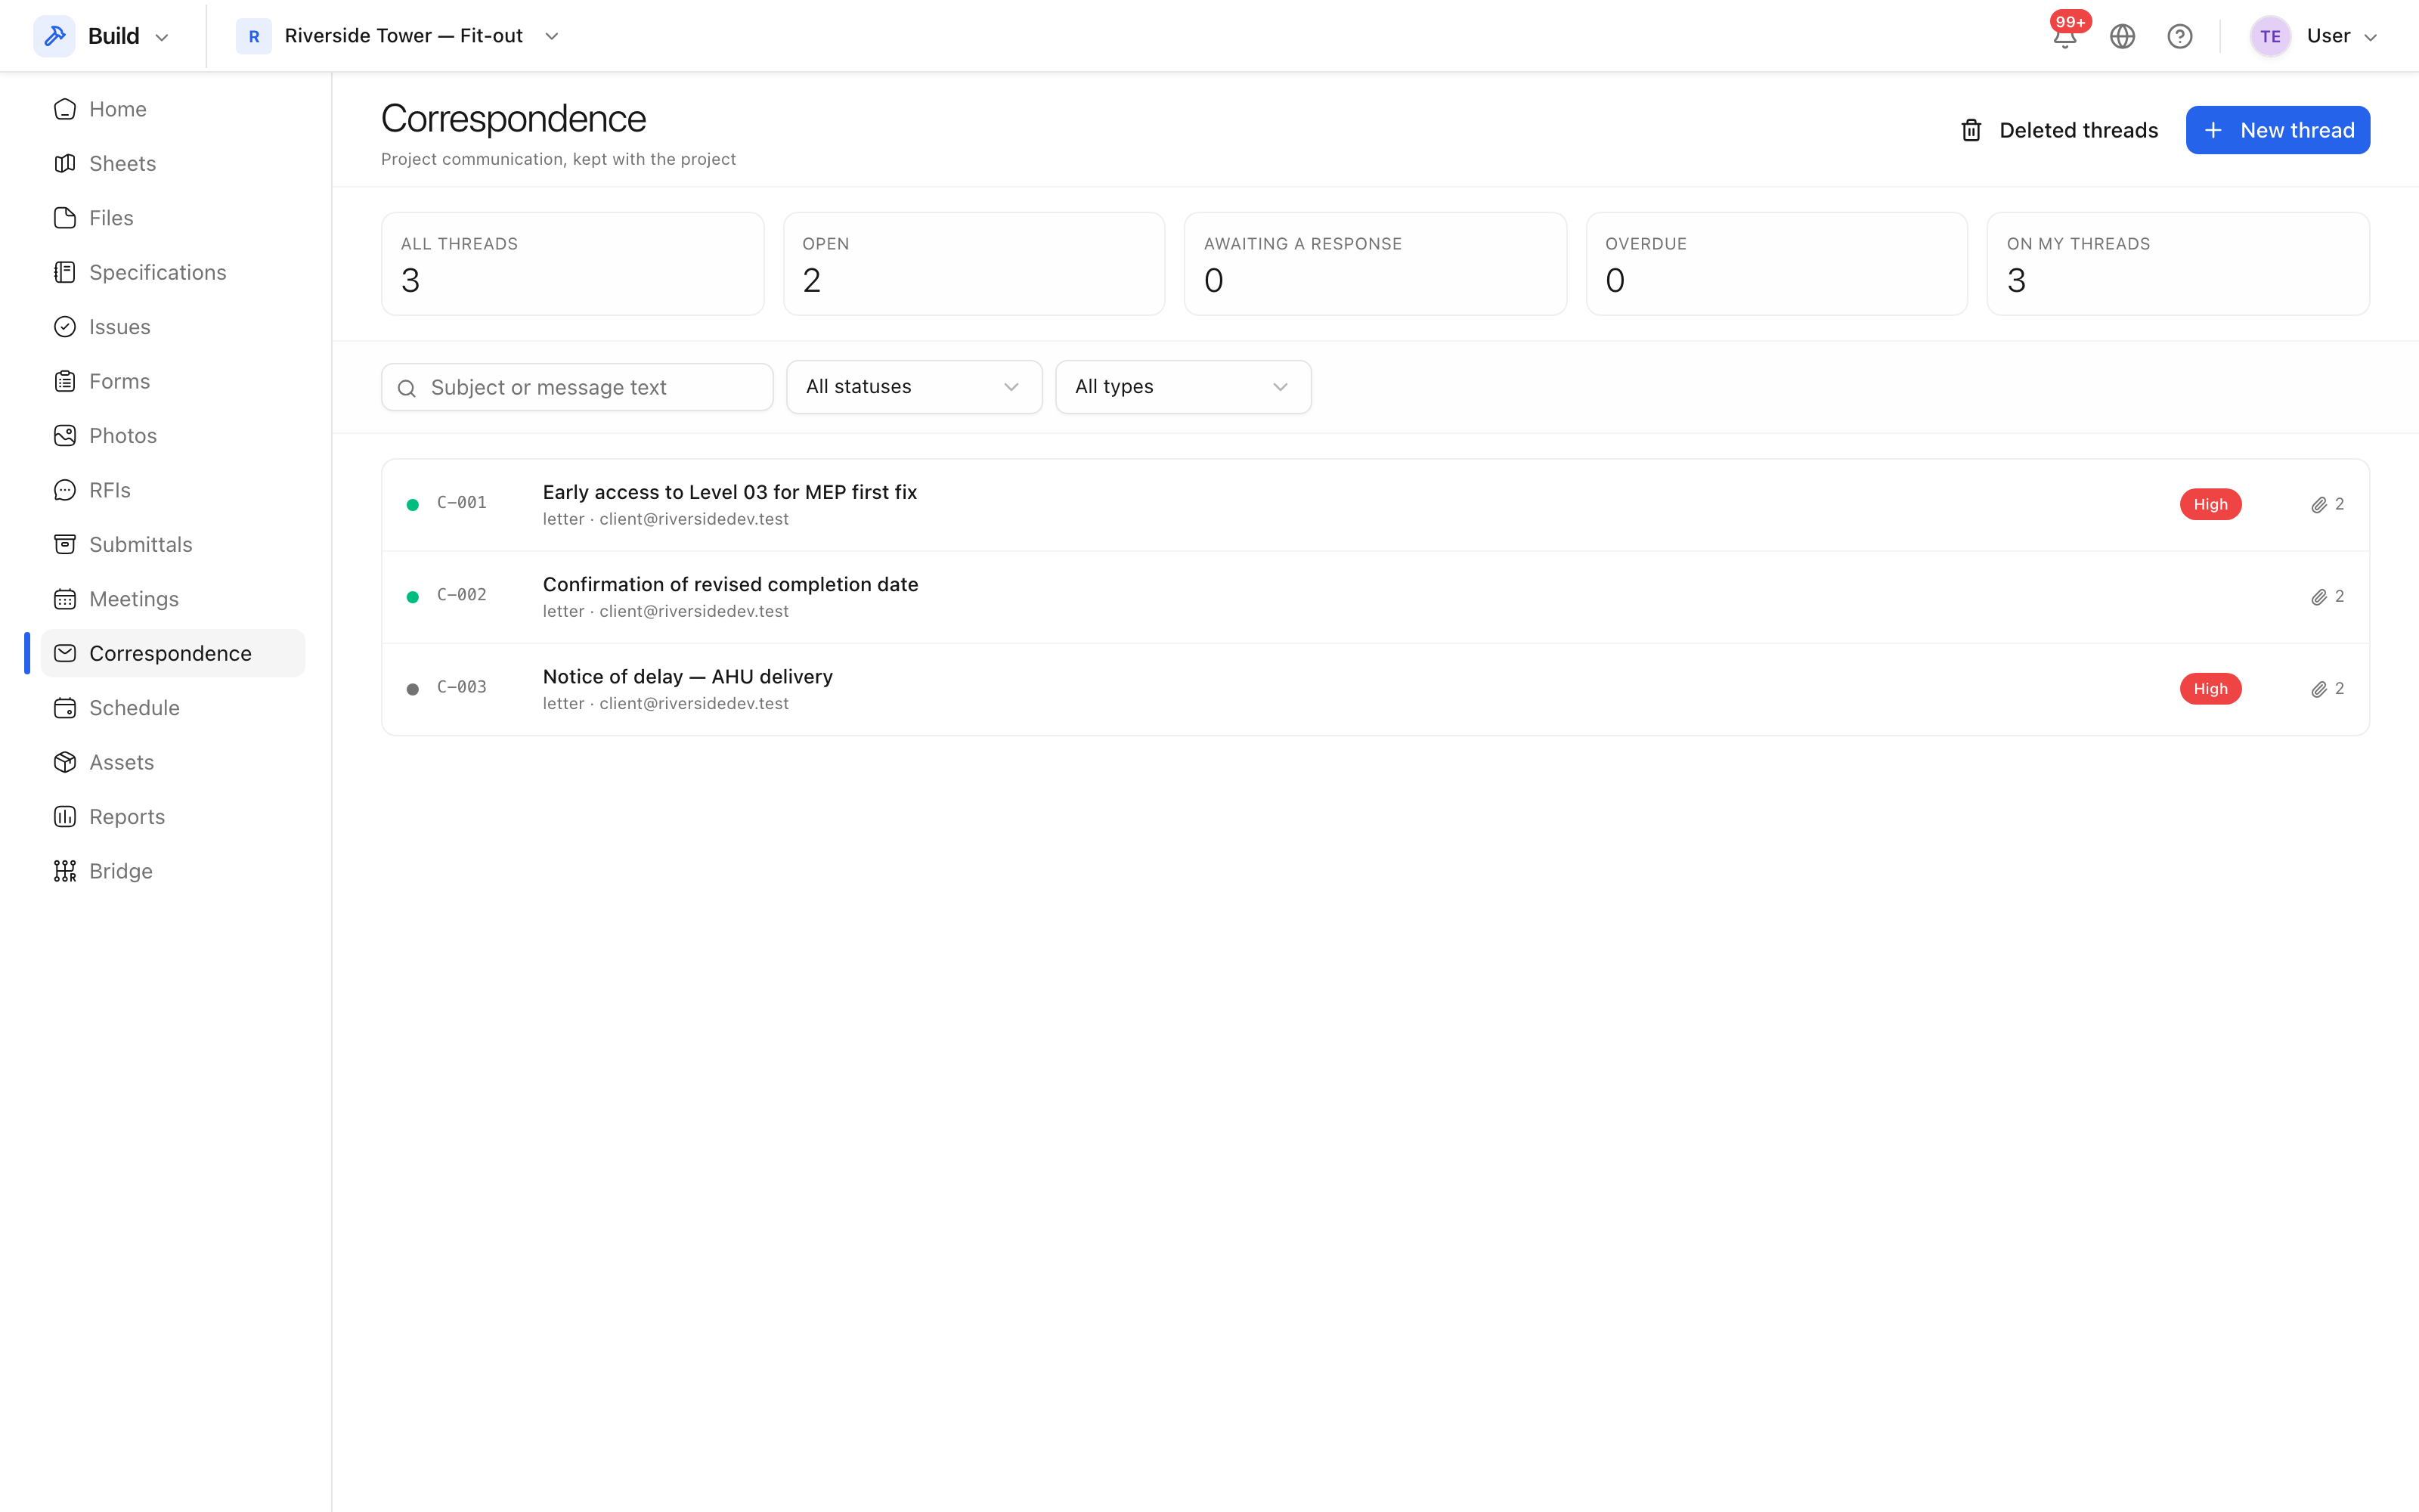Click the Specifications sidebar icon
Screen dimensions: 2419x1512
(65, 272)
